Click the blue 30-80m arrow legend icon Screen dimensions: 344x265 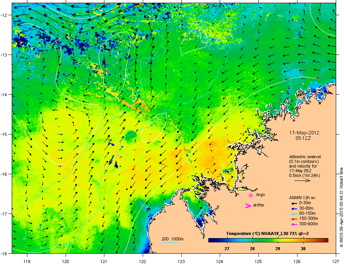tap(294, 208)
